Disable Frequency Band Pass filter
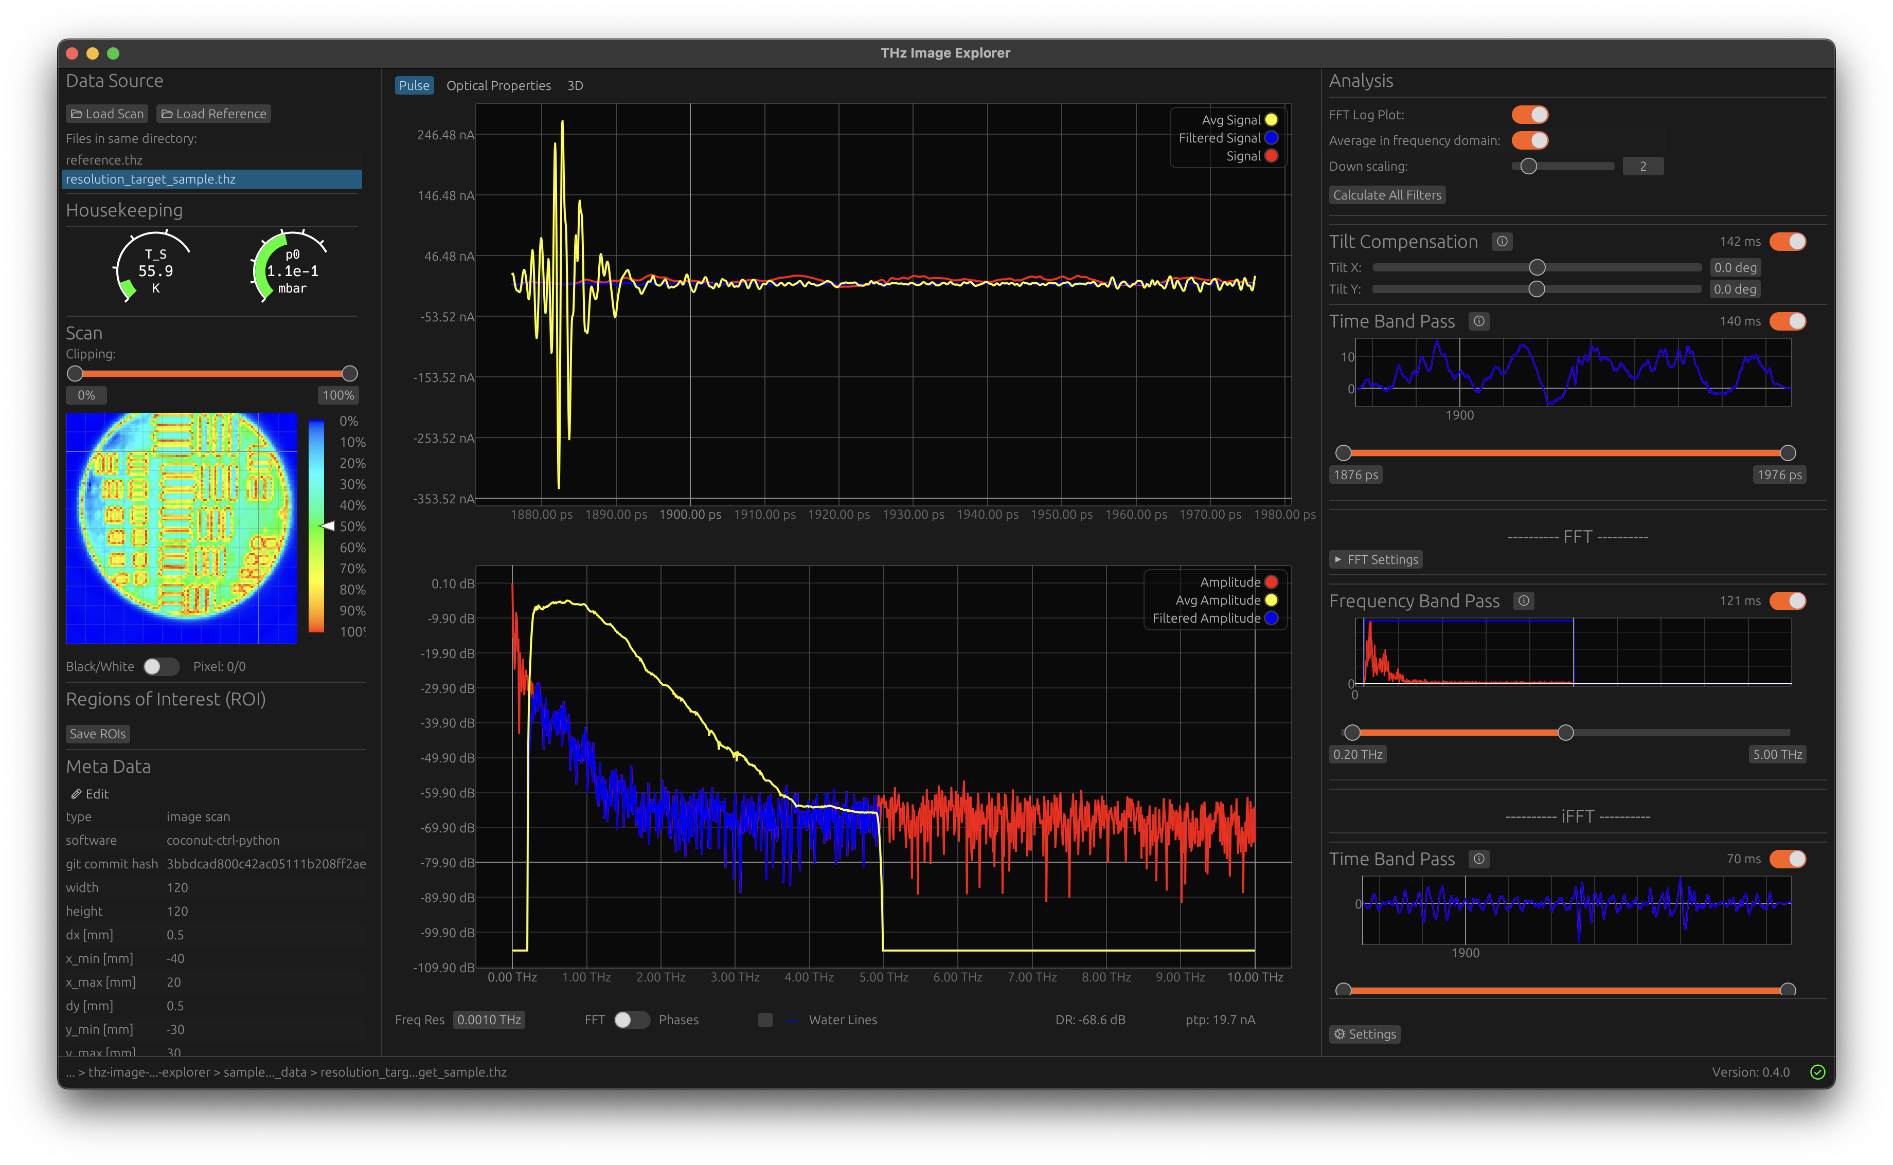 [1788, 601]
